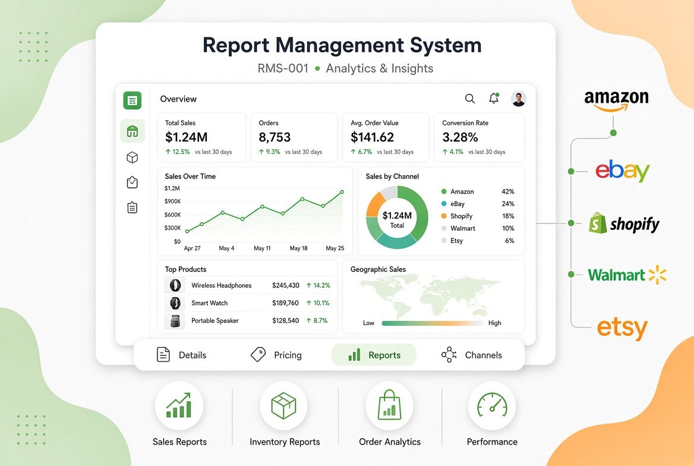Click the Portable Speaker product thumbnail
The width and height of the screenshot is (694, 466).
pos(175,320)
